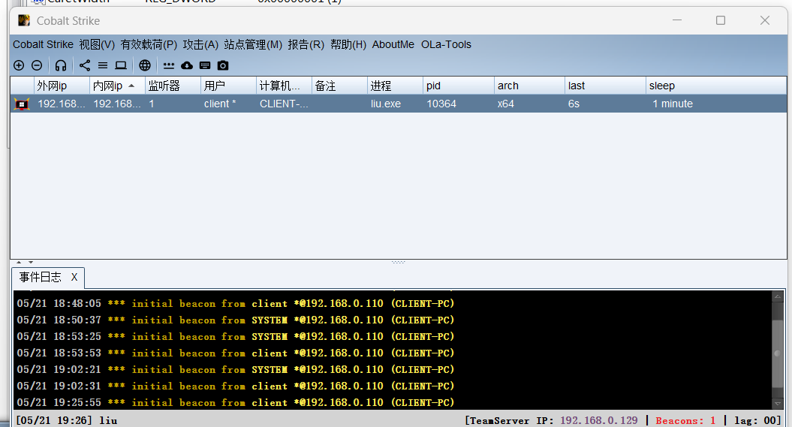Open web log via globe icon

[x=145, y=65]
